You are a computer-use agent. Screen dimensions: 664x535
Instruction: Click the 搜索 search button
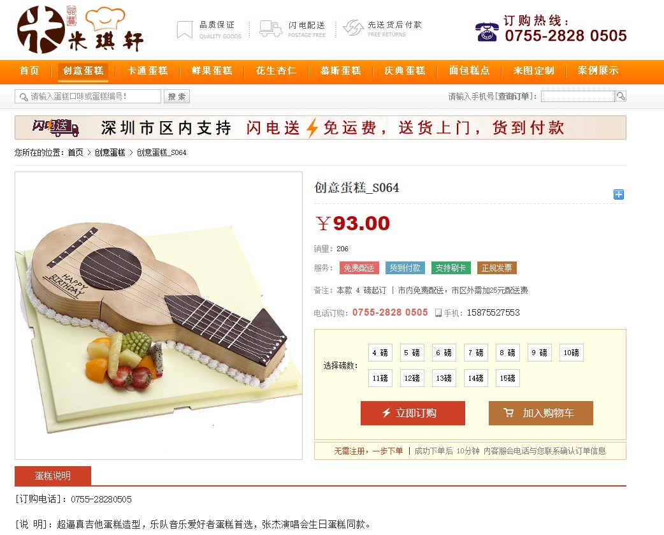(x=177, y=96)
